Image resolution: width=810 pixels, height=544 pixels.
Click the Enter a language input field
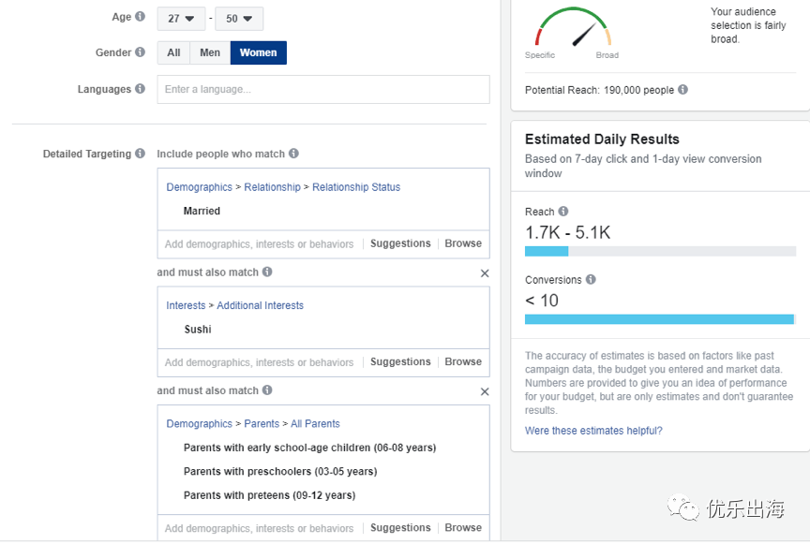(x=323, y=90)
